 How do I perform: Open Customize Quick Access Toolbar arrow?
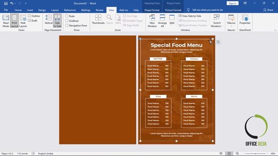(x=26, y=3)
